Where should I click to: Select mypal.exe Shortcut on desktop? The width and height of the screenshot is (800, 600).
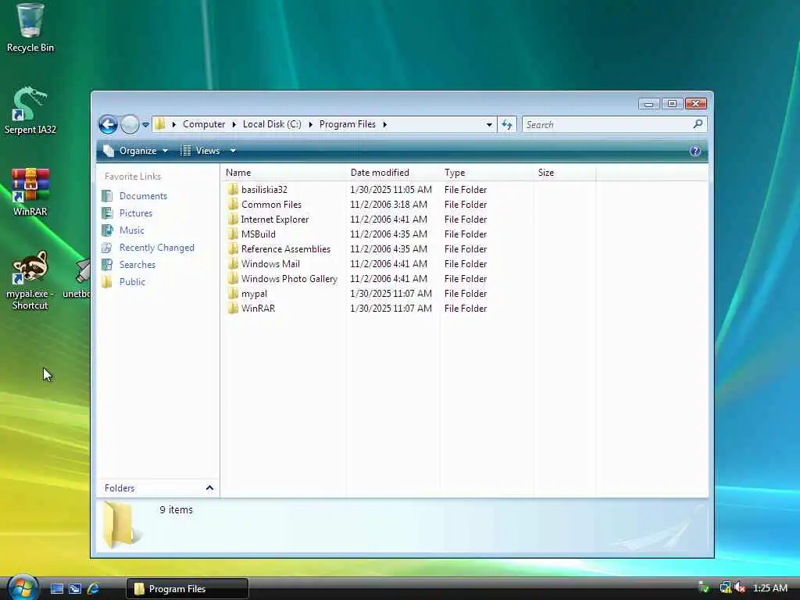click(30, 280)
